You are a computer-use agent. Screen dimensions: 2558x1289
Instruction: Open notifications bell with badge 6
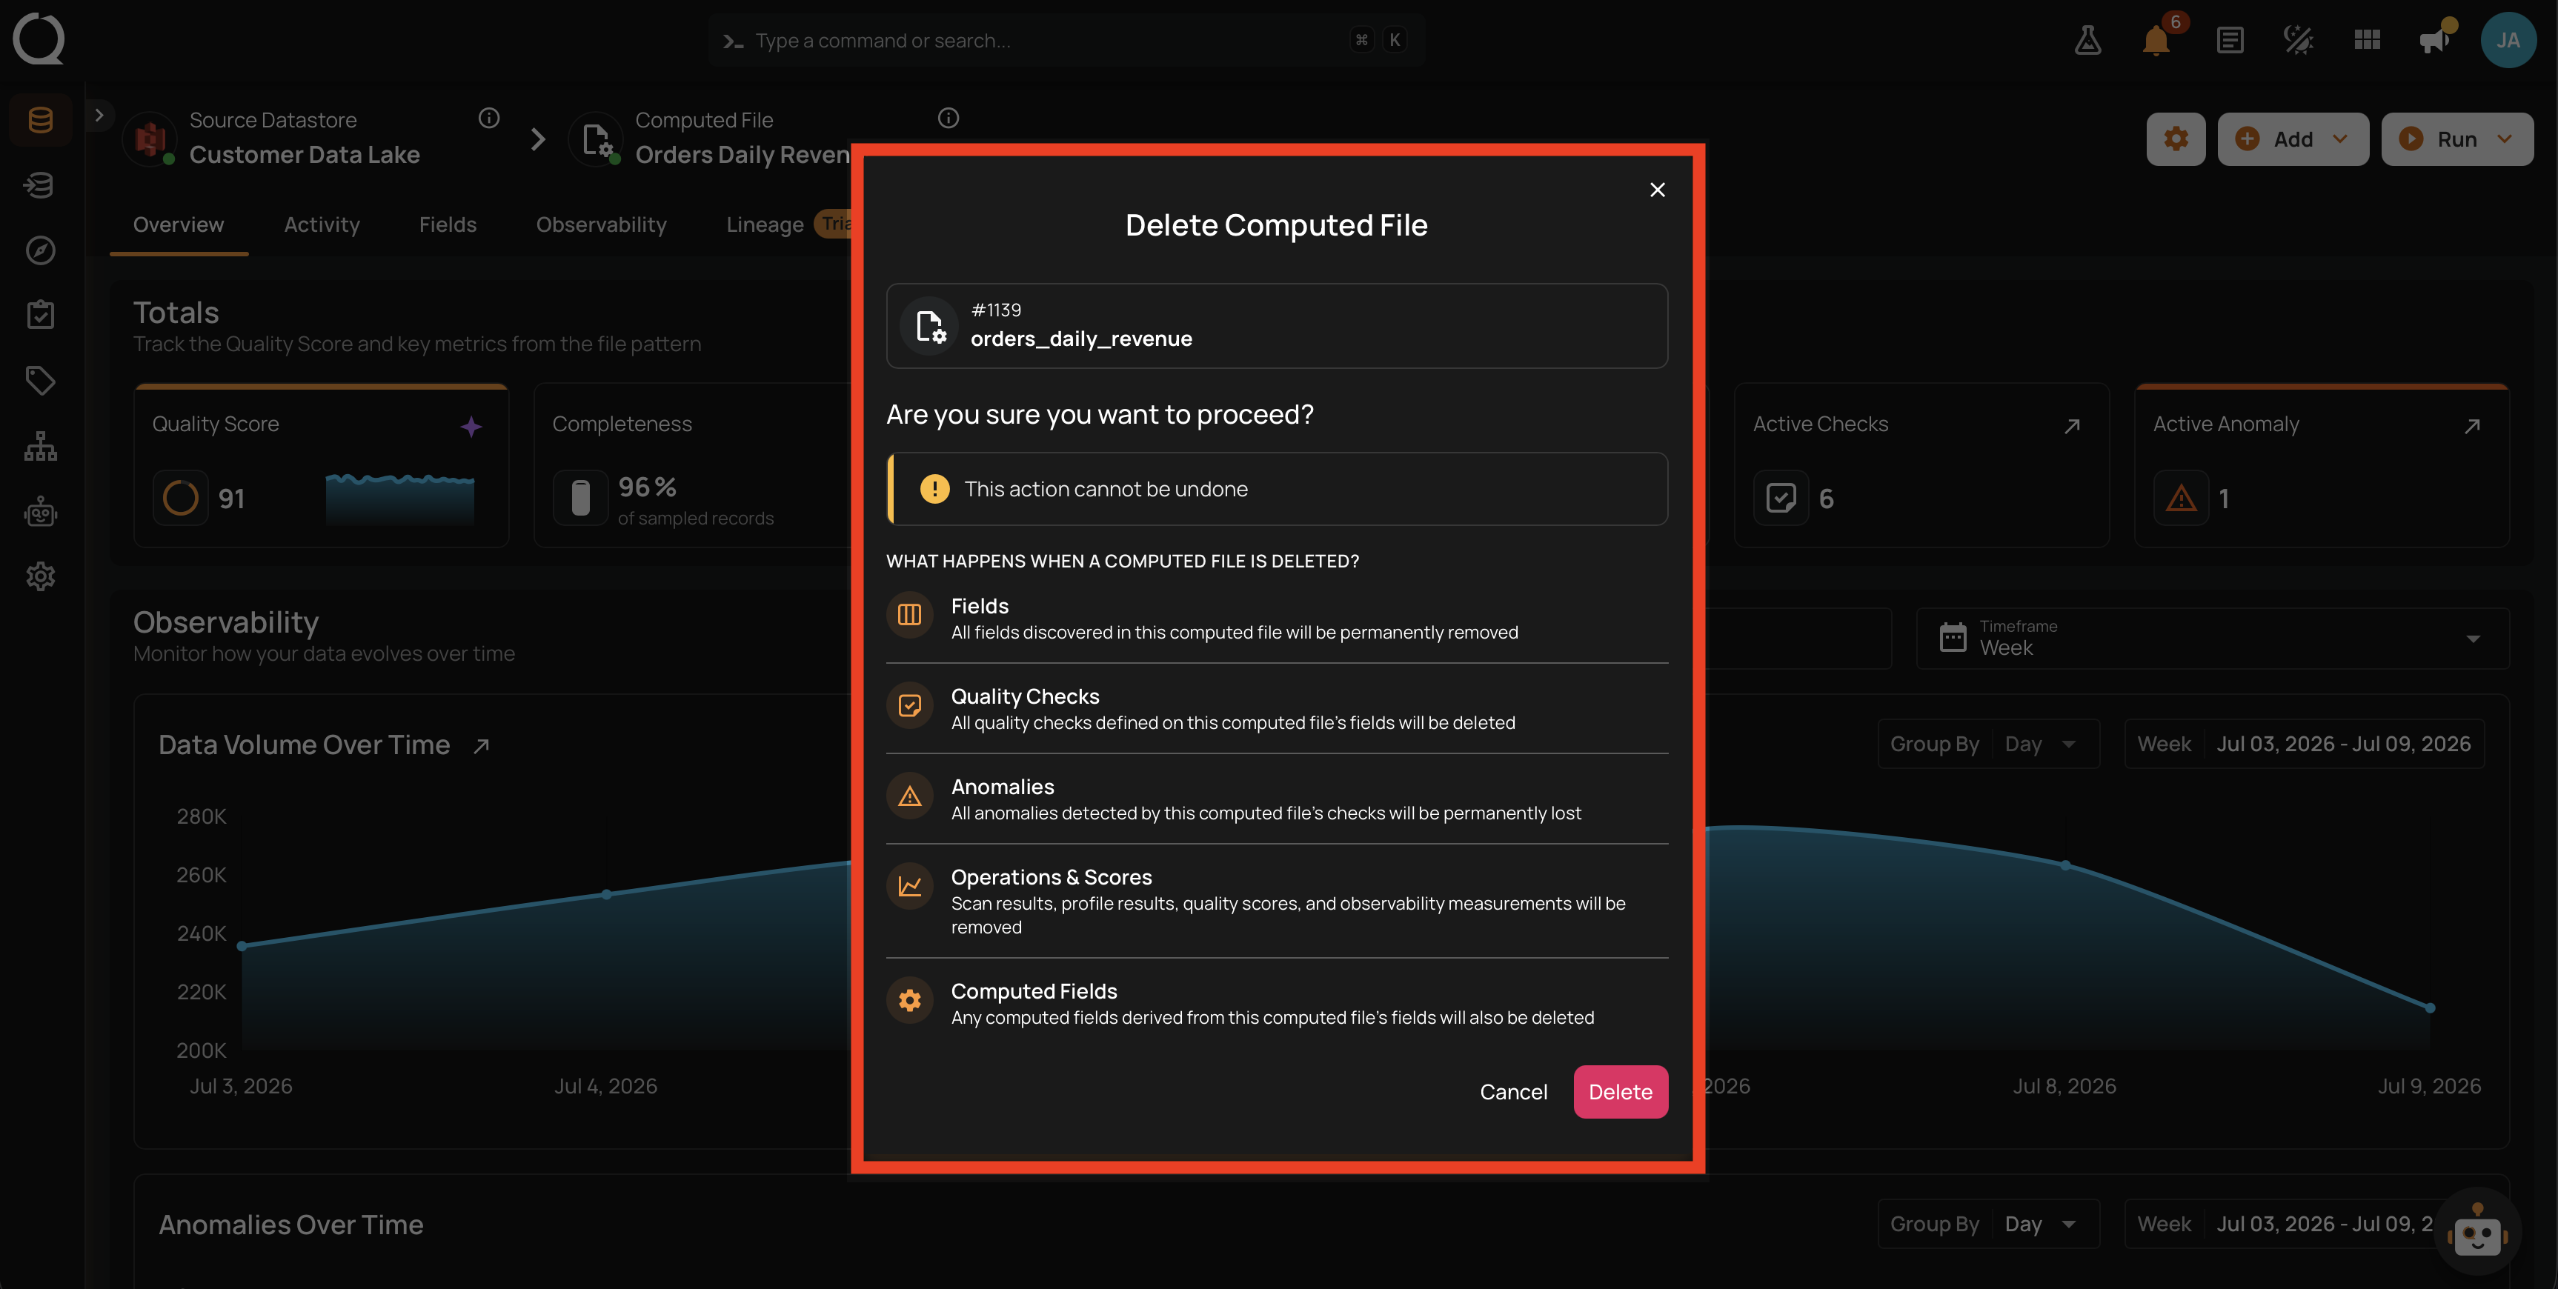(2157, 40)
